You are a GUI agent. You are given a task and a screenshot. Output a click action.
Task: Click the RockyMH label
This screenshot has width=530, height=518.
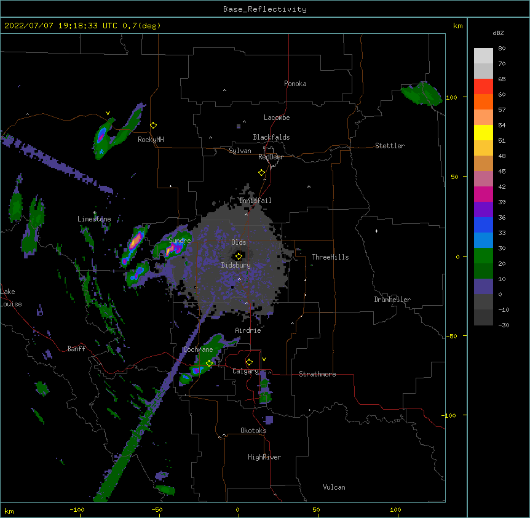(151, 140)
